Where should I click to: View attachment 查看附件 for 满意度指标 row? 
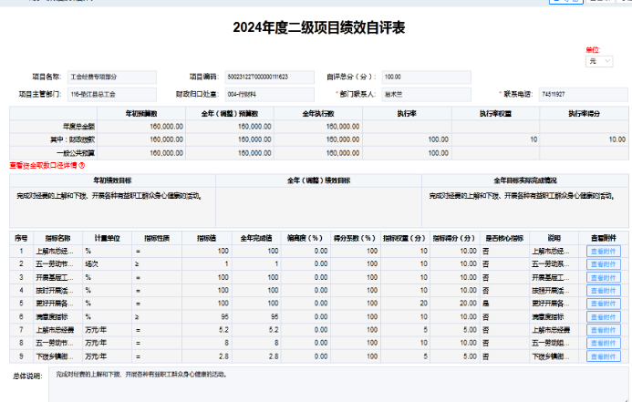tap(603, 317)
